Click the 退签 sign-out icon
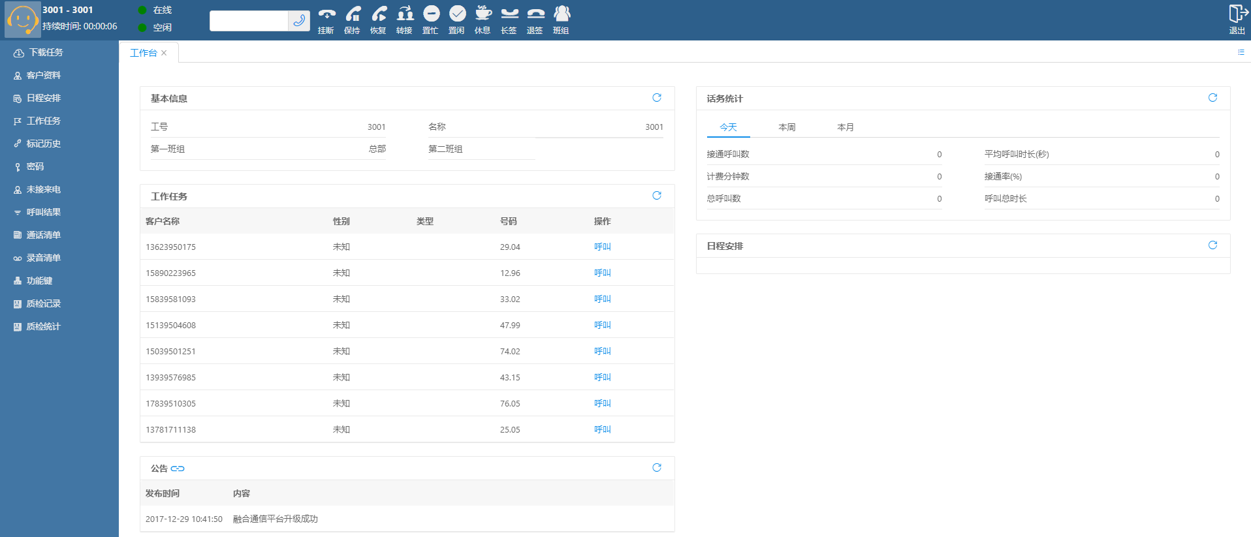The image size is (1251, 537). pyautogui.click(x=535, y=14)
